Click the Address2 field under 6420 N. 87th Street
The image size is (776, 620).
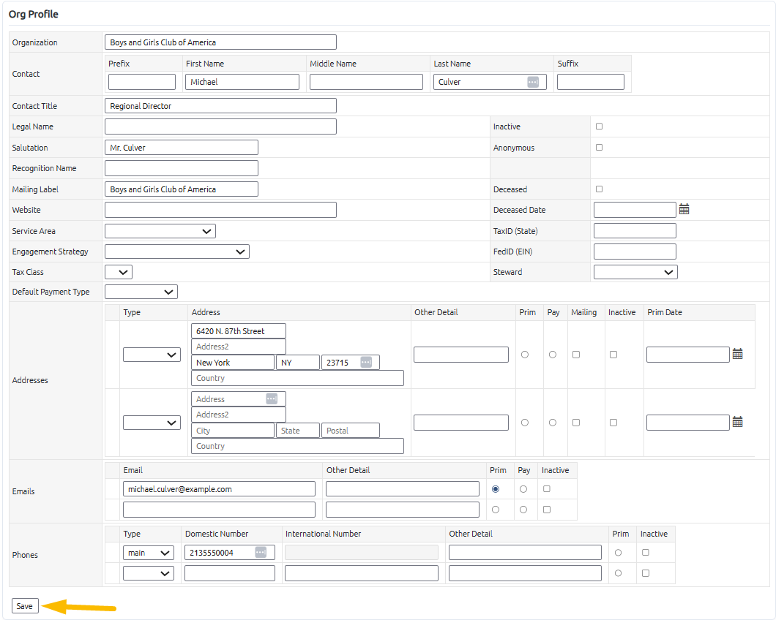click(x=239, y=347)
